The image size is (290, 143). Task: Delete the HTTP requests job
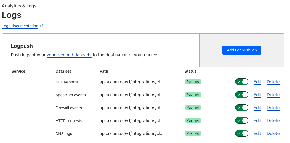(273, 120)
